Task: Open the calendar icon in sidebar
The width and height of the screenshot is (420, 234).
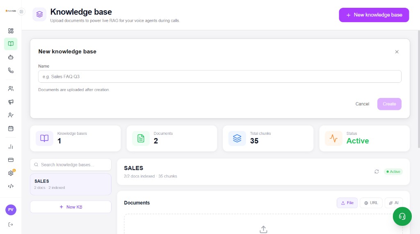Action: tap(11, 129)
